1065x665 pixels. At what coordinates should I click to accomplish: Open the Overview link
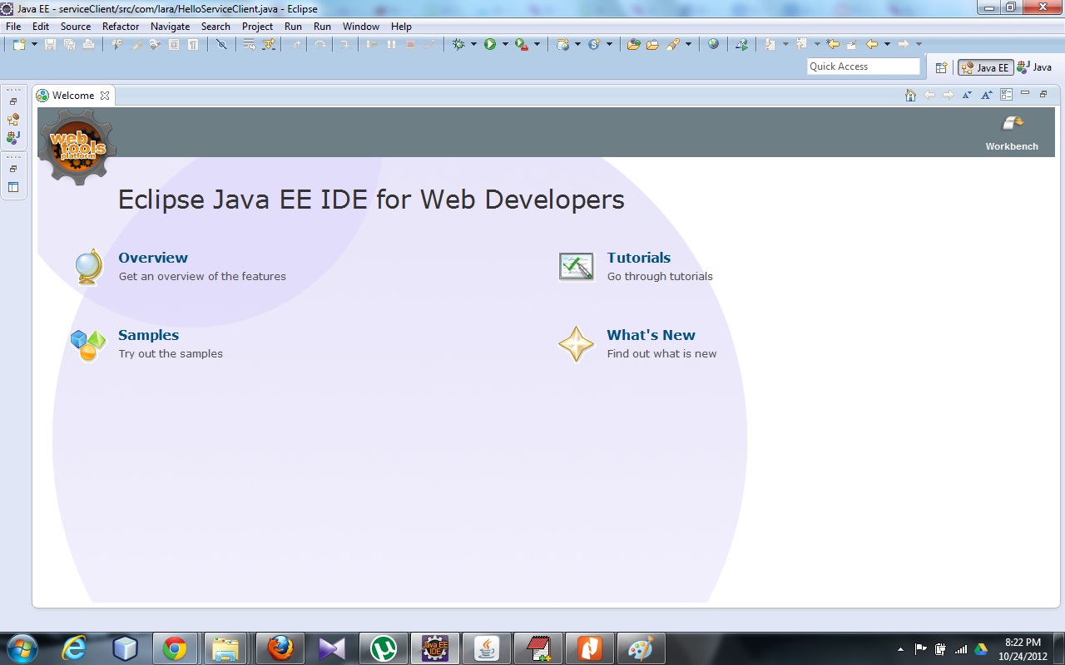tap(153, 258)
